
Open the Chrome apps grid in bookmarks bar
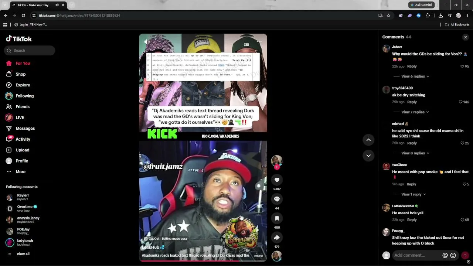tap(5, 25)
